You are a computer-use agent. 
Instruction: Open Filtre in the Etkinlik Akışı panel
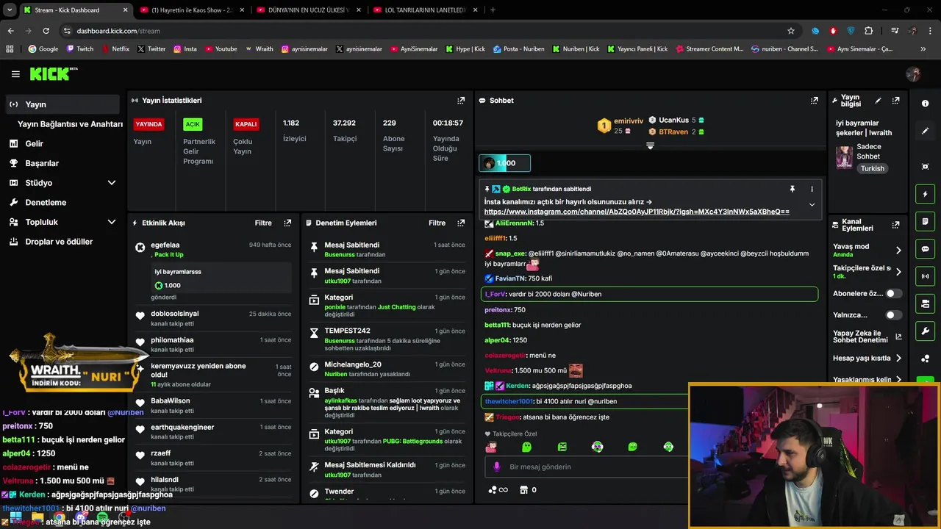(x=263, y=223)
